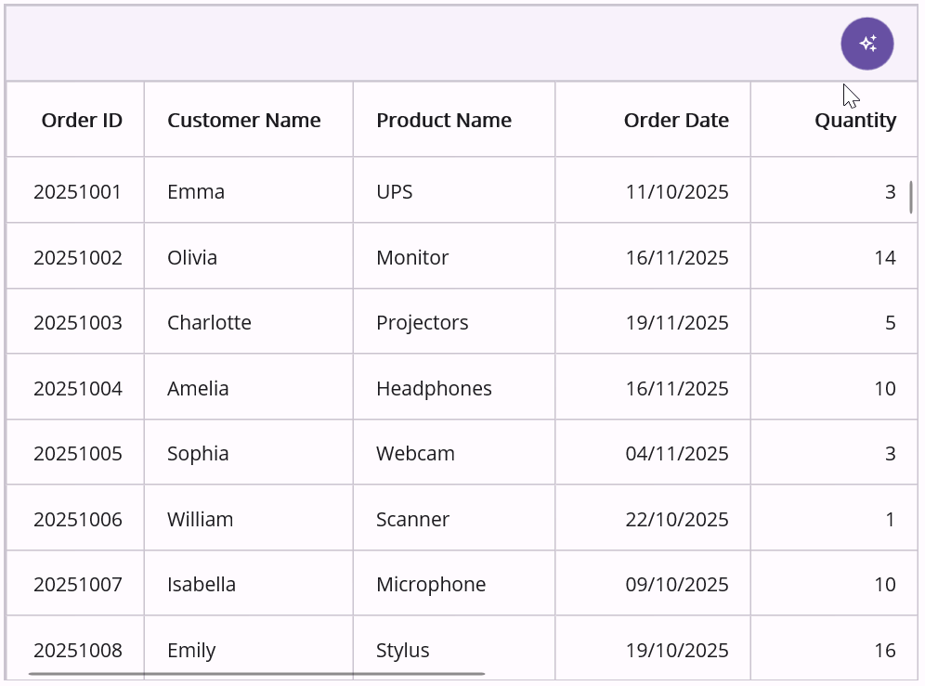This screenshot has width=925, height=686.
Task: Click the quantity value 16 for Emily
Action: coord(887,650)
